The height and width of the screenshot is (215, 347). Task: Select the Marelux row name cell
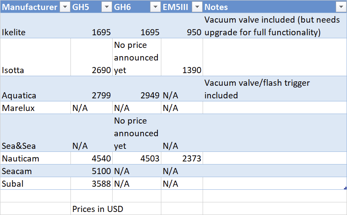(x=35, y=108)
